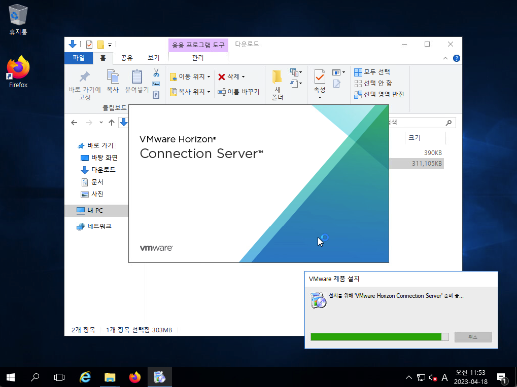Launch the Firefox desktop shortcut

(18, 72)
